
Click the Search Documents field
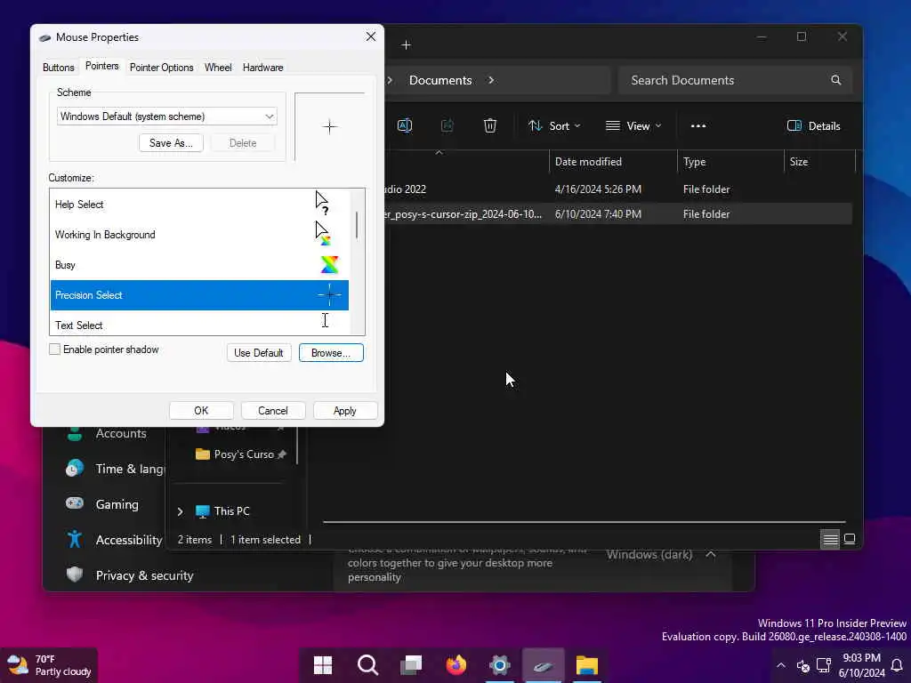(735, 80)
